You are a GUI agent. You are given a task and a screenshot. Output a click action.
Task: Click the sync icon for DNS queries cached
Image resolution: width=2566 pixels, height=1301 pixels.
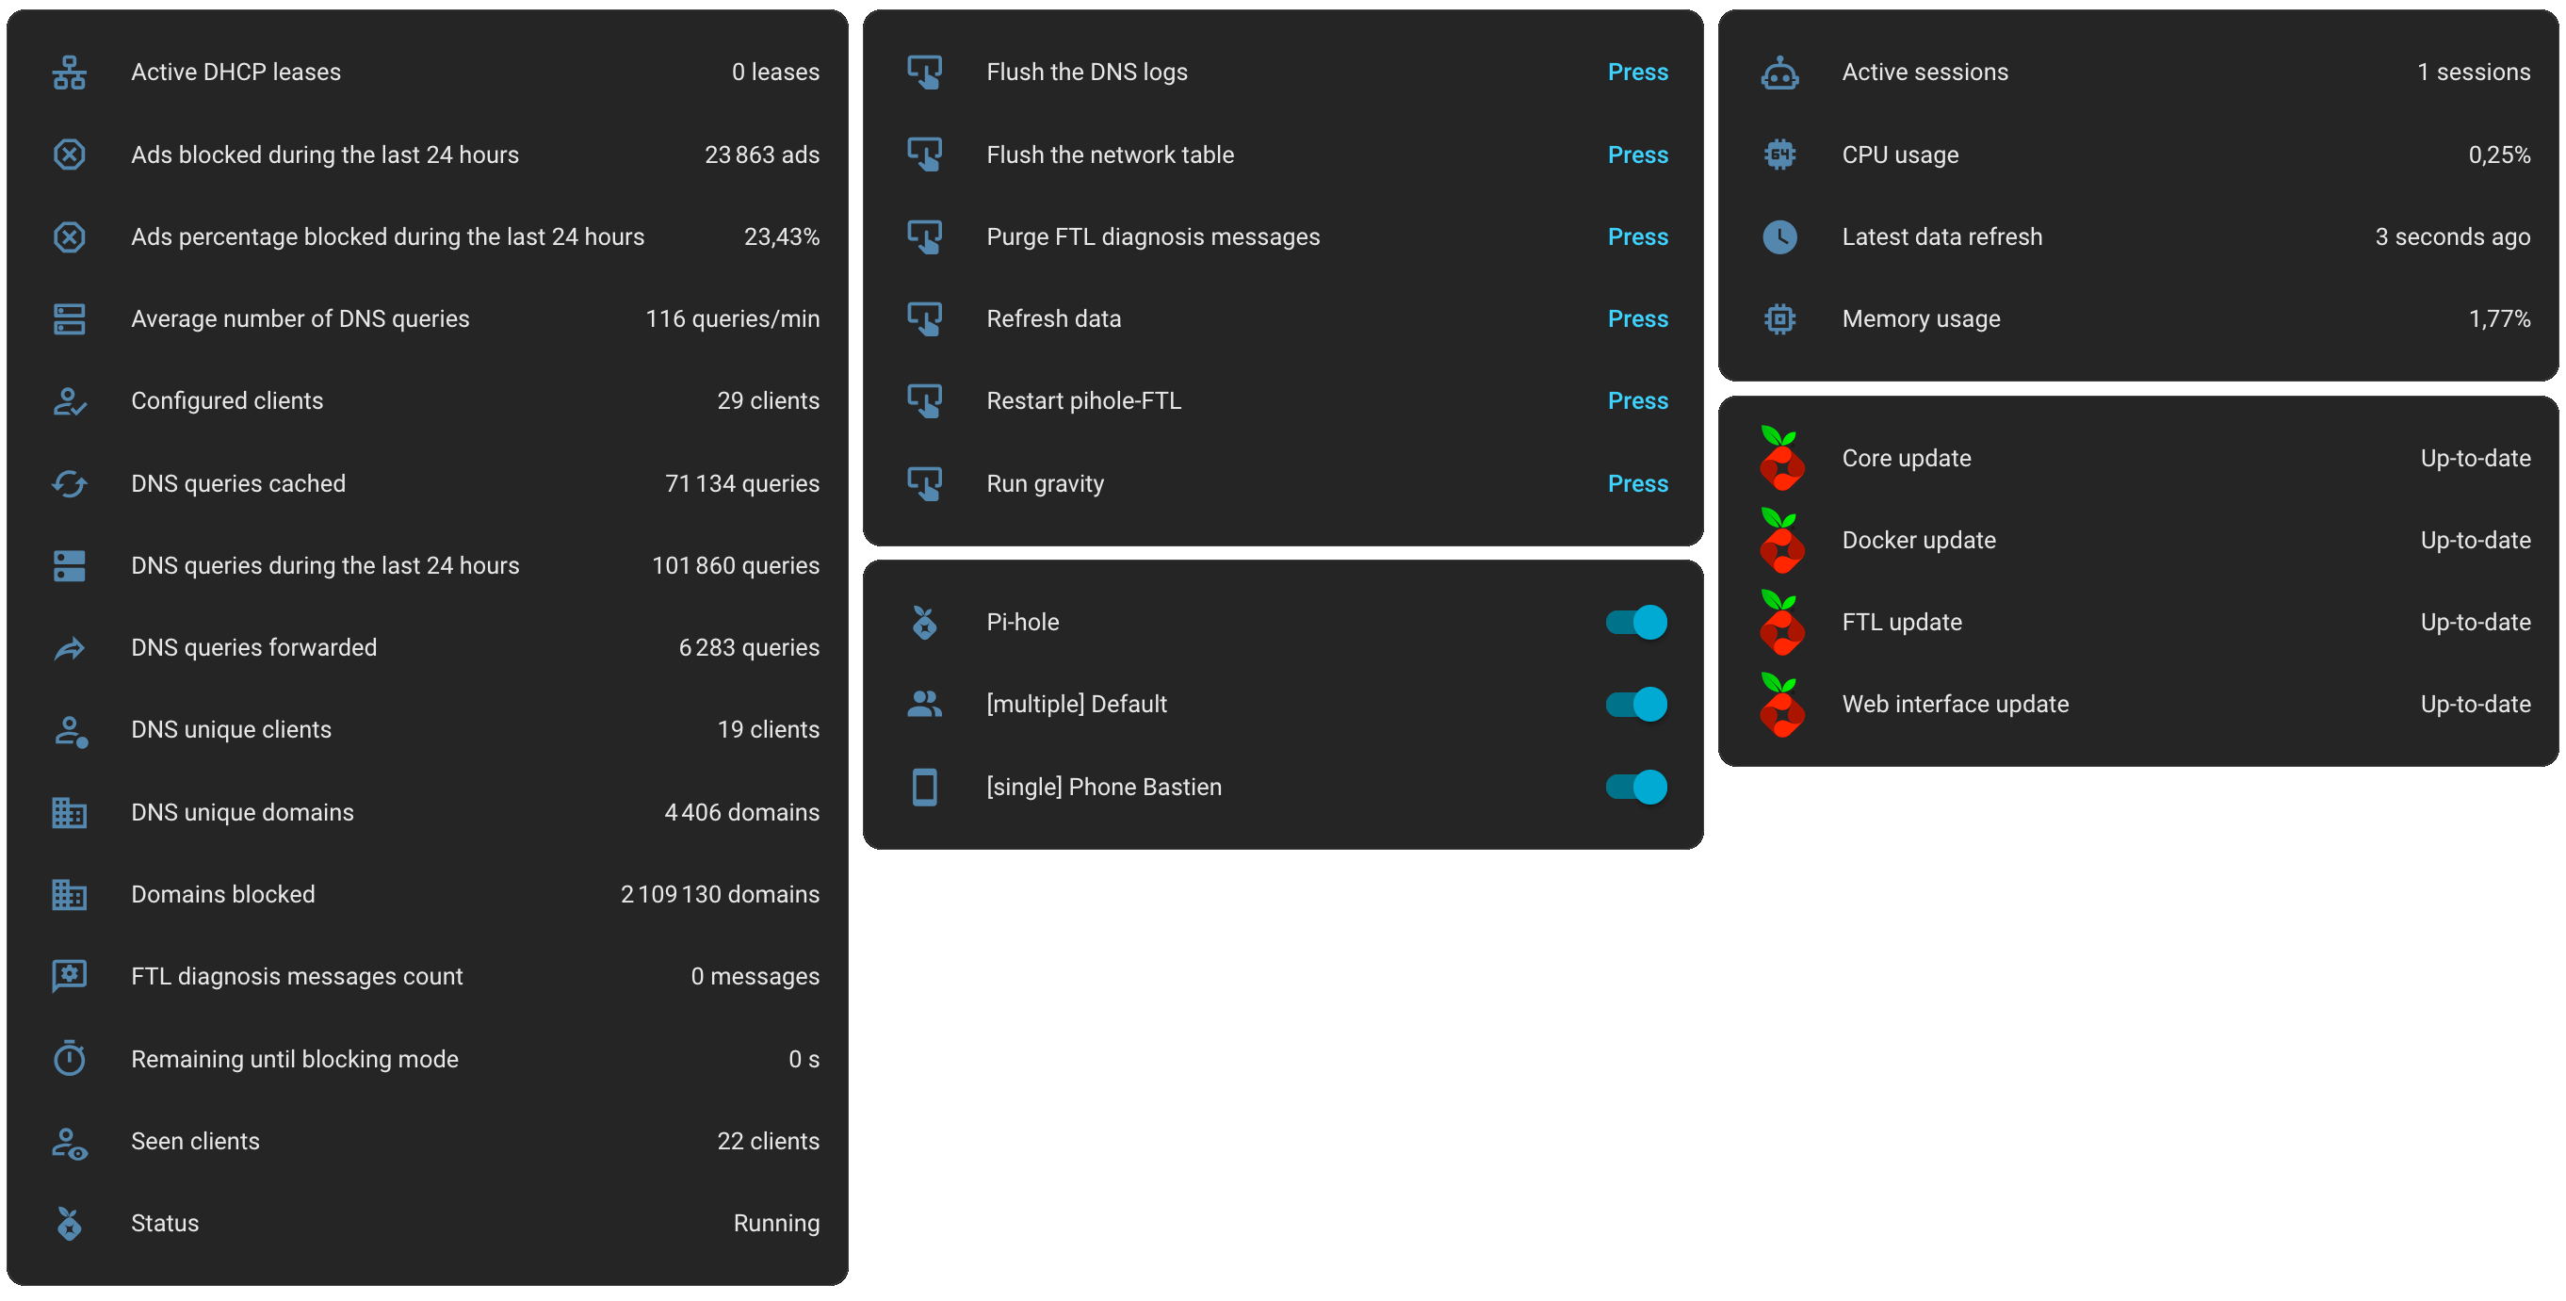click(x=69, y=484)
